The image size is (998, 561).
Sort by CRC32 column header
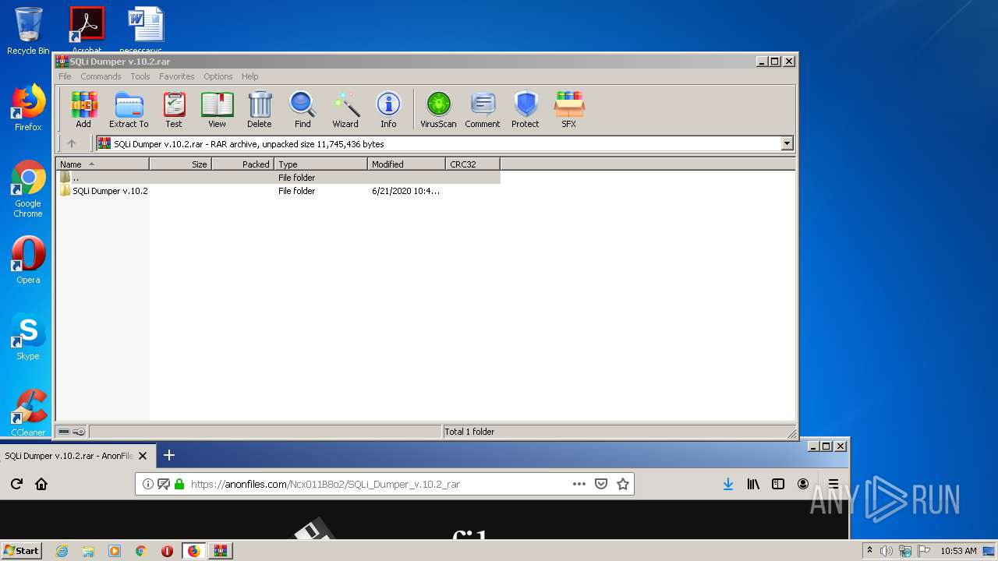coord(472,164)
